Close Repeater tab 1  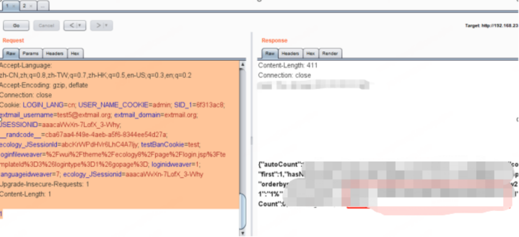[x=13, y=6]
